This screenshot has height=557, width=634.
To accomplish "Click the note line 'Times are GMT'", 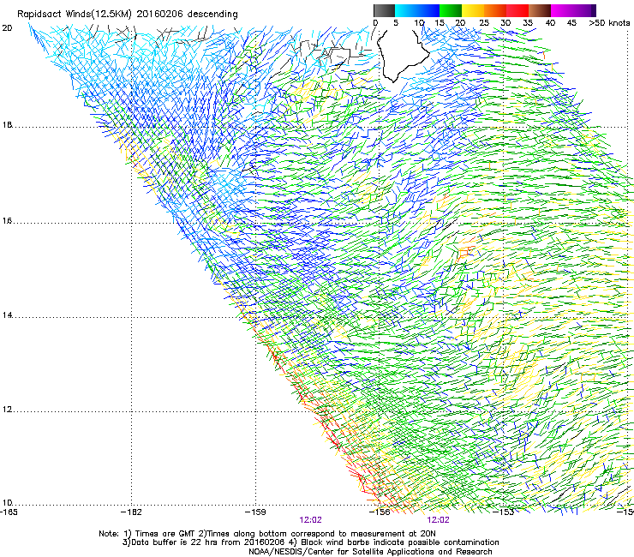I will pyautogui.click(x=165, y=534).
